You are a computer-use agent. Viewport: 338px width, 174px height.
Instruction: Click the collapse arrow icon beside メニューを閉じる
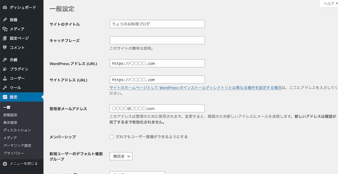pos(5,163)
